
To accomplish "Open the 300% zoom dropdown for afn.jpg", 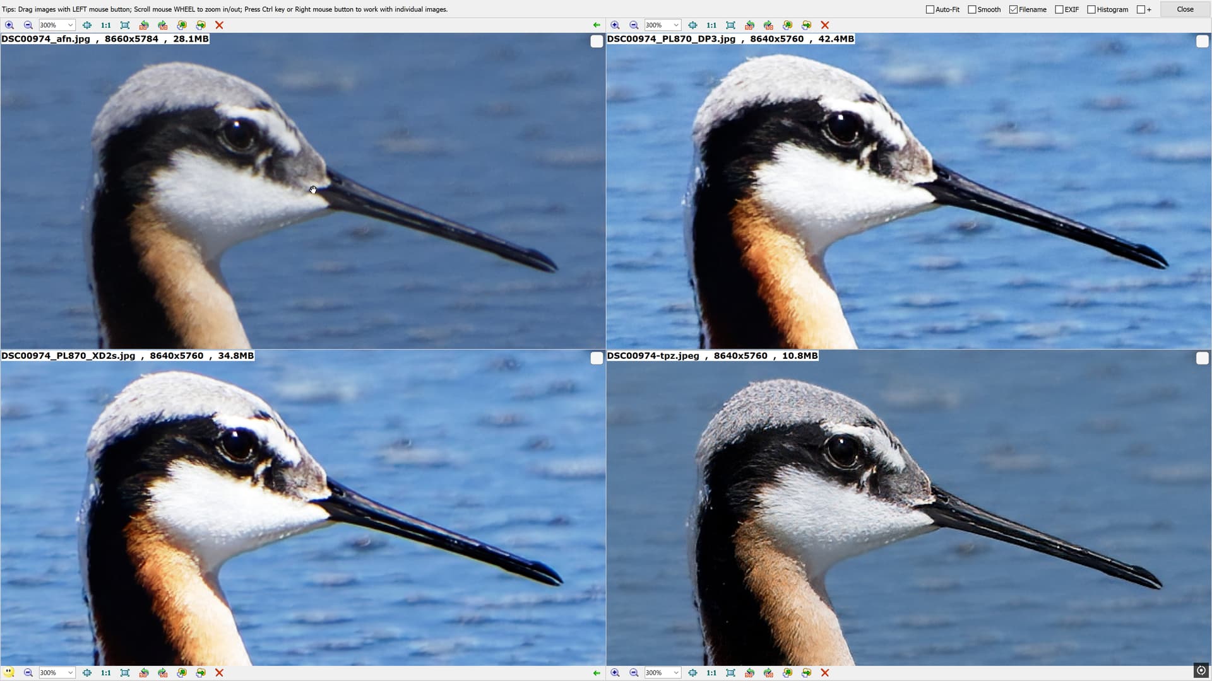I will click(x=70, y=25).
